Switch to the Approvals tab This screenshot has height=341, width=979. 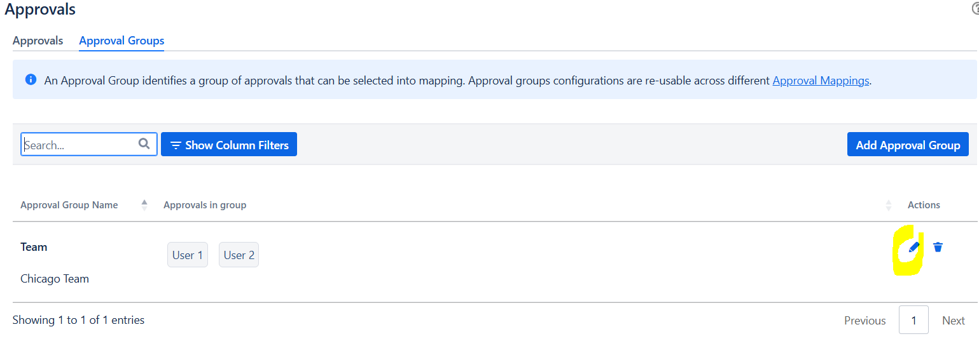point(38,41)
